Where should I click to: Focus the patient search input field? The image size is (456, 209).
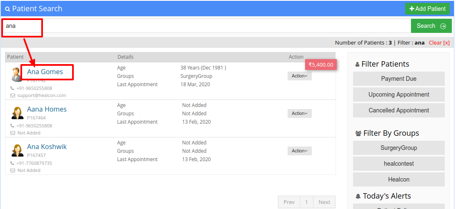coord(206,26)
